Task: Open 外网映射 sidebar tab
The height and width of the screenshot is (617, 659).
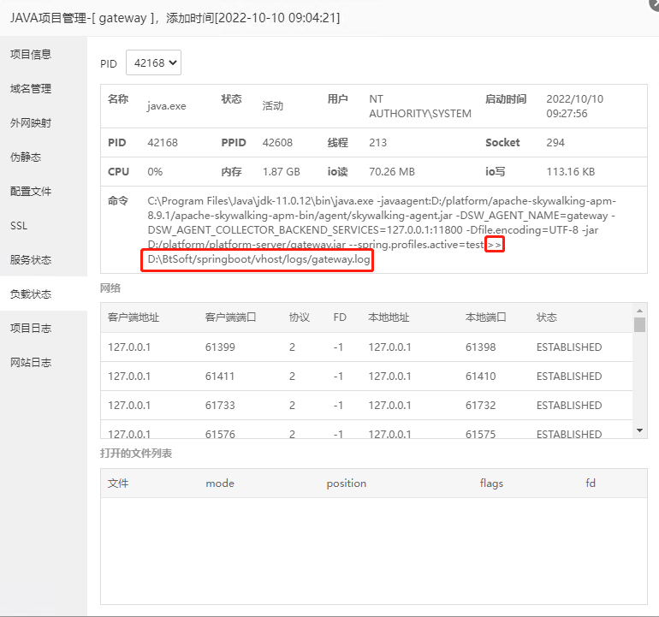Action: pos(31,123)
